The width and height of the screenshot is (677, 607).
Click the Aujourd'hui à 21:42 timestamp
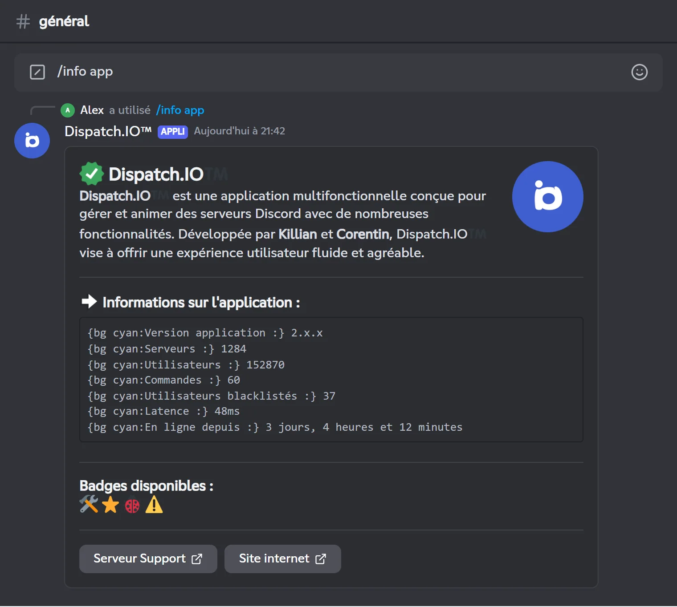pyautogui.click(x=240, y=131)
